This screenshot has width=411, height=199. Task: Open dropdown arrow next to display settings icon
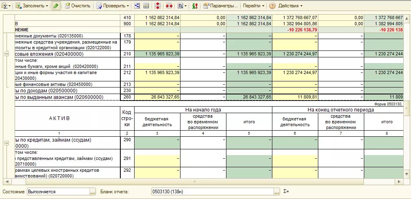coord(185,6)
